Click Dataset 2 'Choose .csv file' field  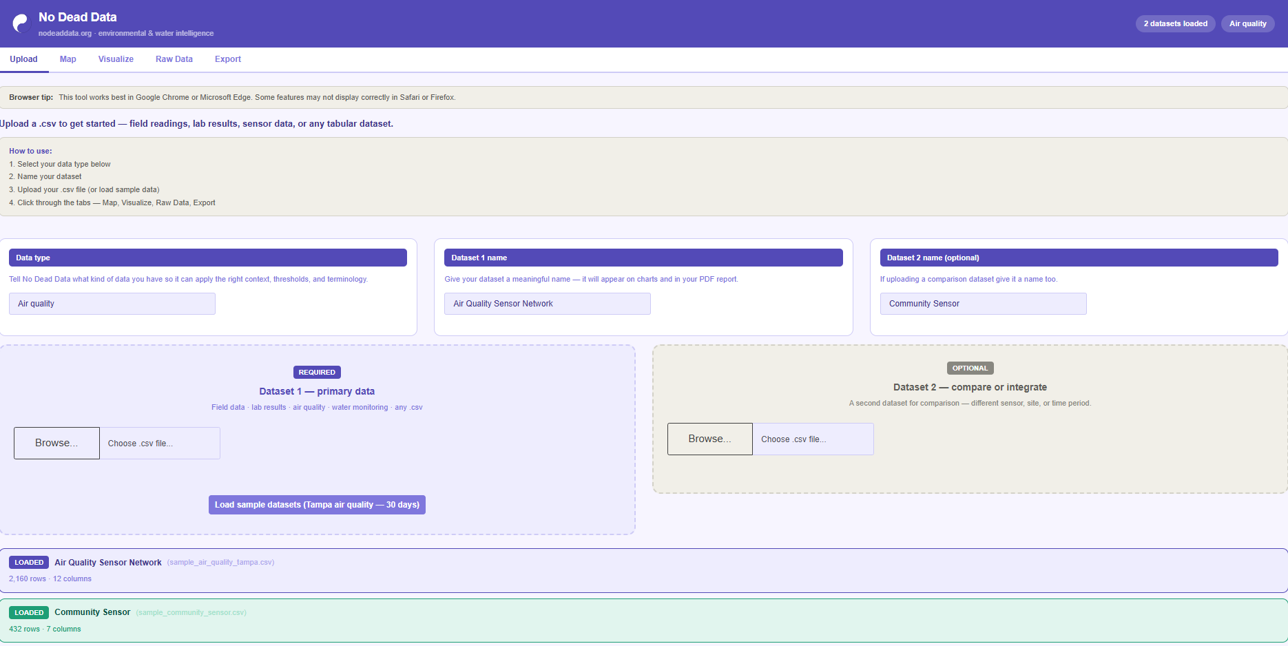tap(813, 439)
